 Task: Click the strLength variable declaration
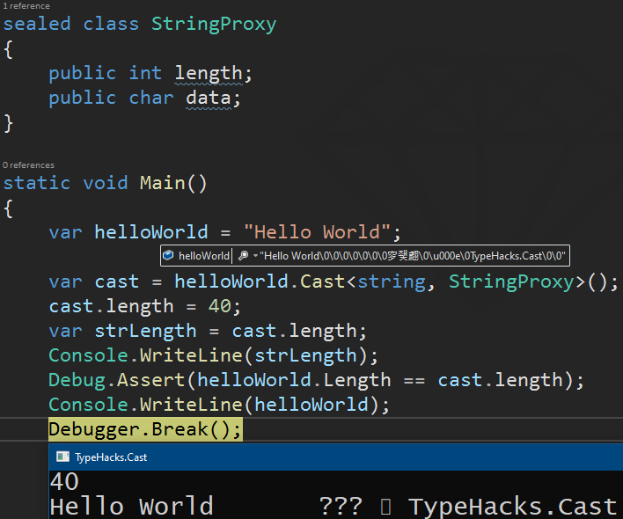point(145,331)
